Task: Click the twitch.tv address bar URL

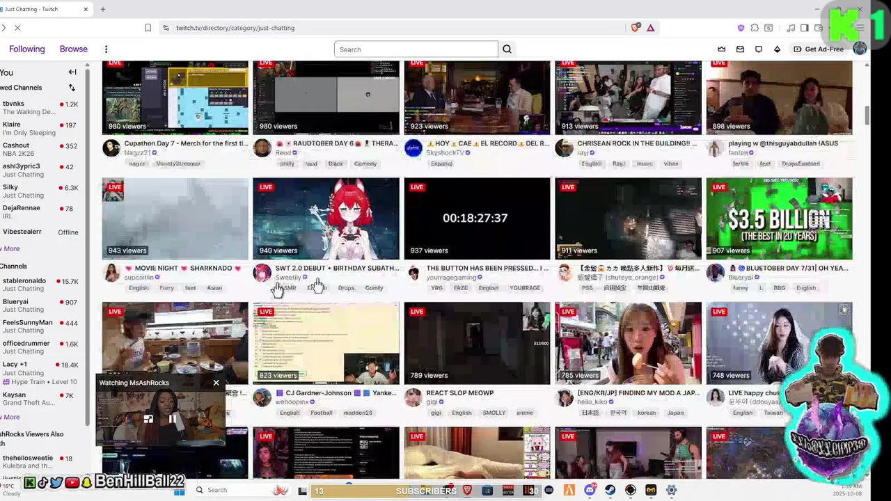Action: pos(235,28)
